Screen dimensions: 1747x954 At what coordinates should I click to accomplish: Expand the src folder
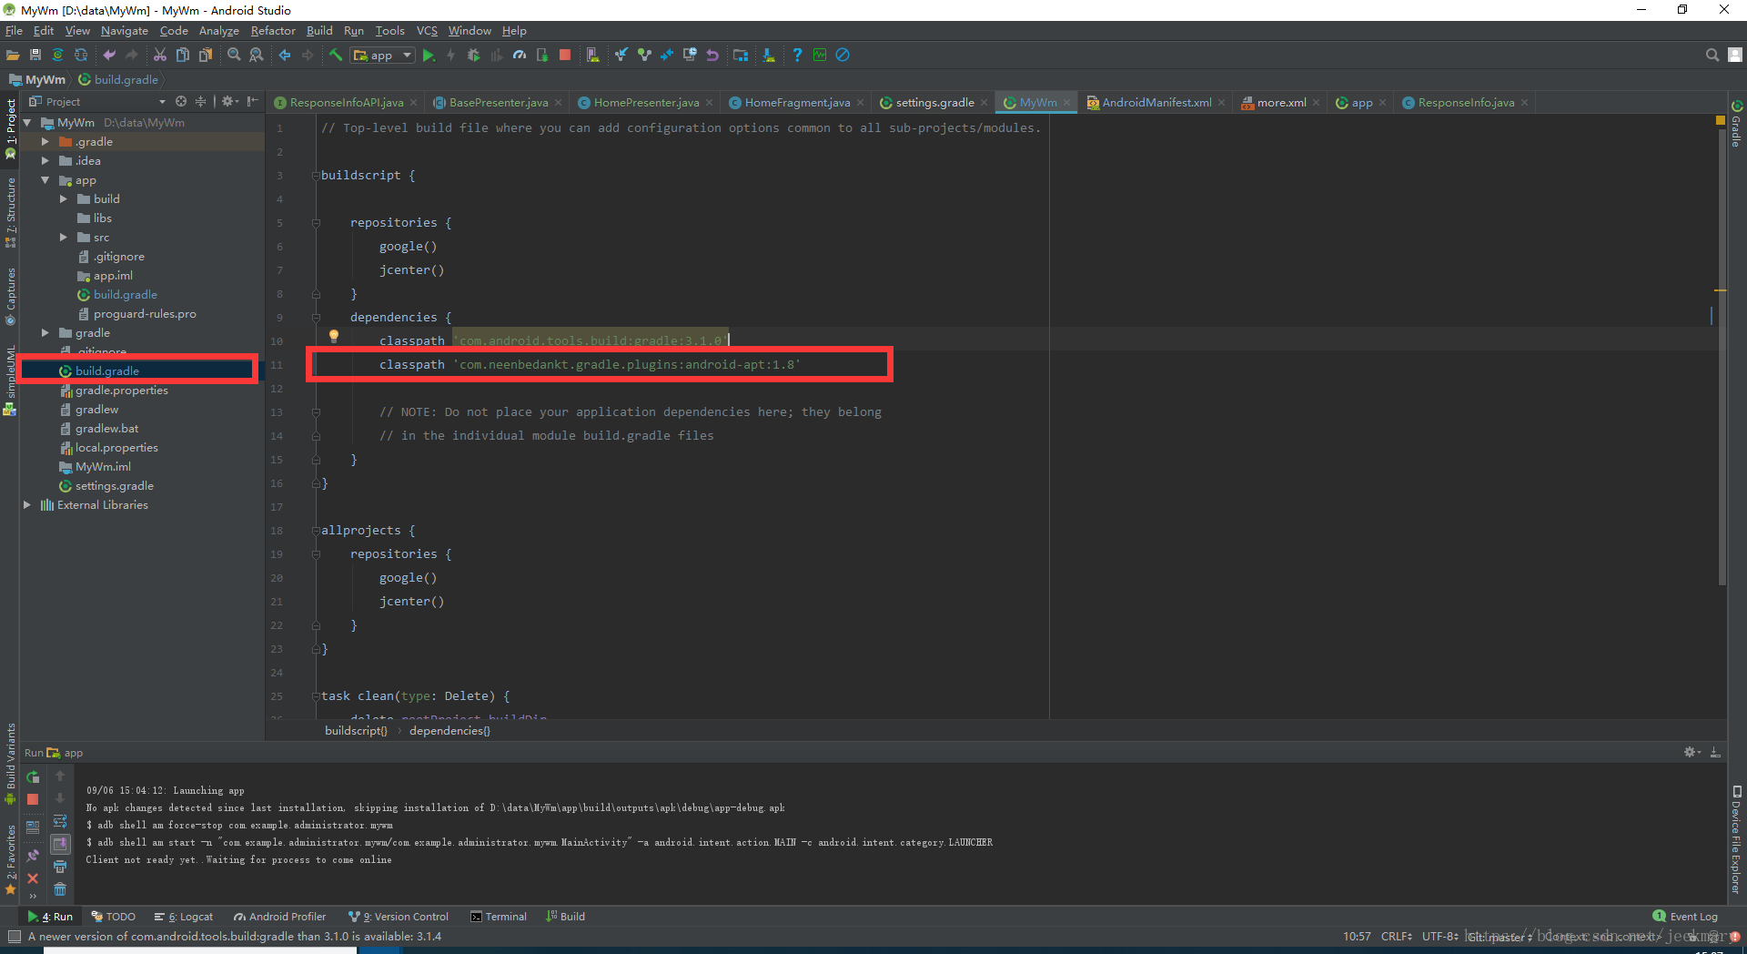coord(63,238)
